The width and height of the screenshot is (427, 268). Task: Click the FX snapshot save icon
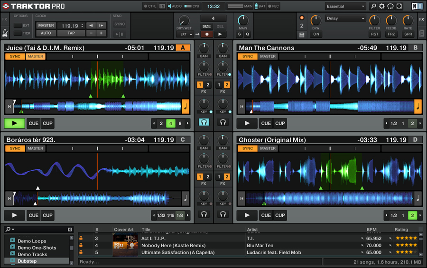[x=302, y=35]
